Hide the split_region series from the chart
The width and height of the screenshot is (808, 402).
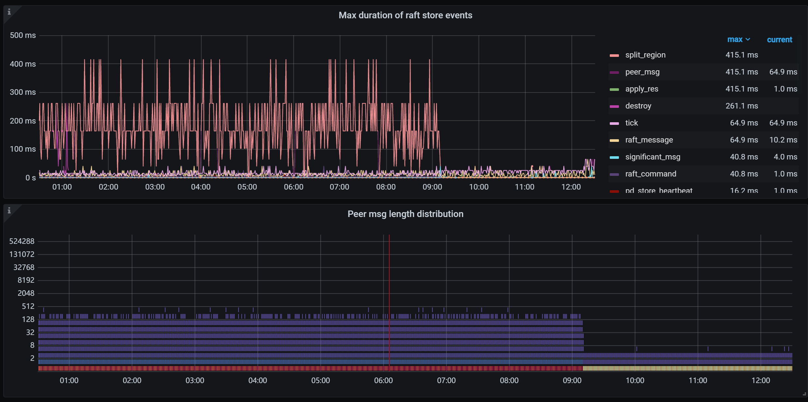pos(645,55)
